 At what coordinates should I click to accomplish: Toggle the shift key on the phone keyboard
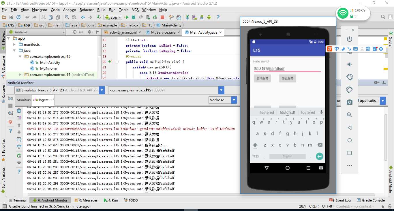tap(255, 145)
